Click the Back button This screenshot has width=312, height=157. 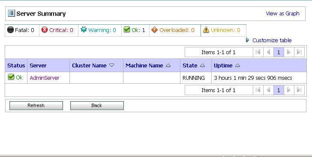pos(97,105)
